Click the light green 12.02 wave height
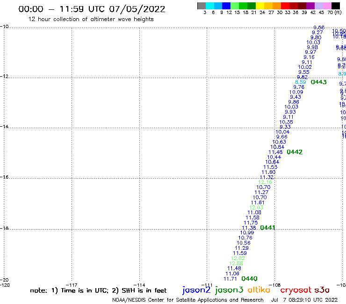 coord(238,258)
